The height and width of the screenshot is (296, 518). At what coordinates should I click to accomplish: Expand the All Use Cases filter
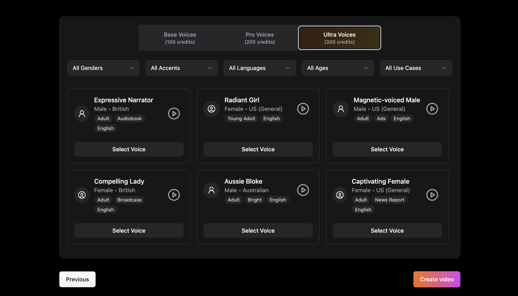[x=416, y=68]
